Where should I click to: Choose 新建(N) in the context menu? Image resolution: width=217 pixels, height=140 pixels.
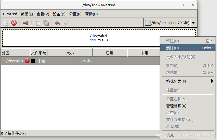(188, 41)
